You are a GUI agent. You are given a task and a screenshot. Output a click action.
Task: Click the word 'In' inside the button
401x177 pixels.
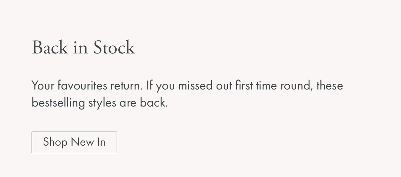coord(101,142)
